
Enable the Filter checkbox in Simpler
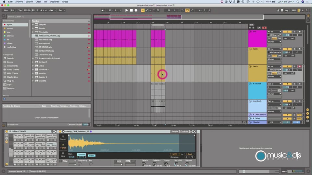pos(60,161)
